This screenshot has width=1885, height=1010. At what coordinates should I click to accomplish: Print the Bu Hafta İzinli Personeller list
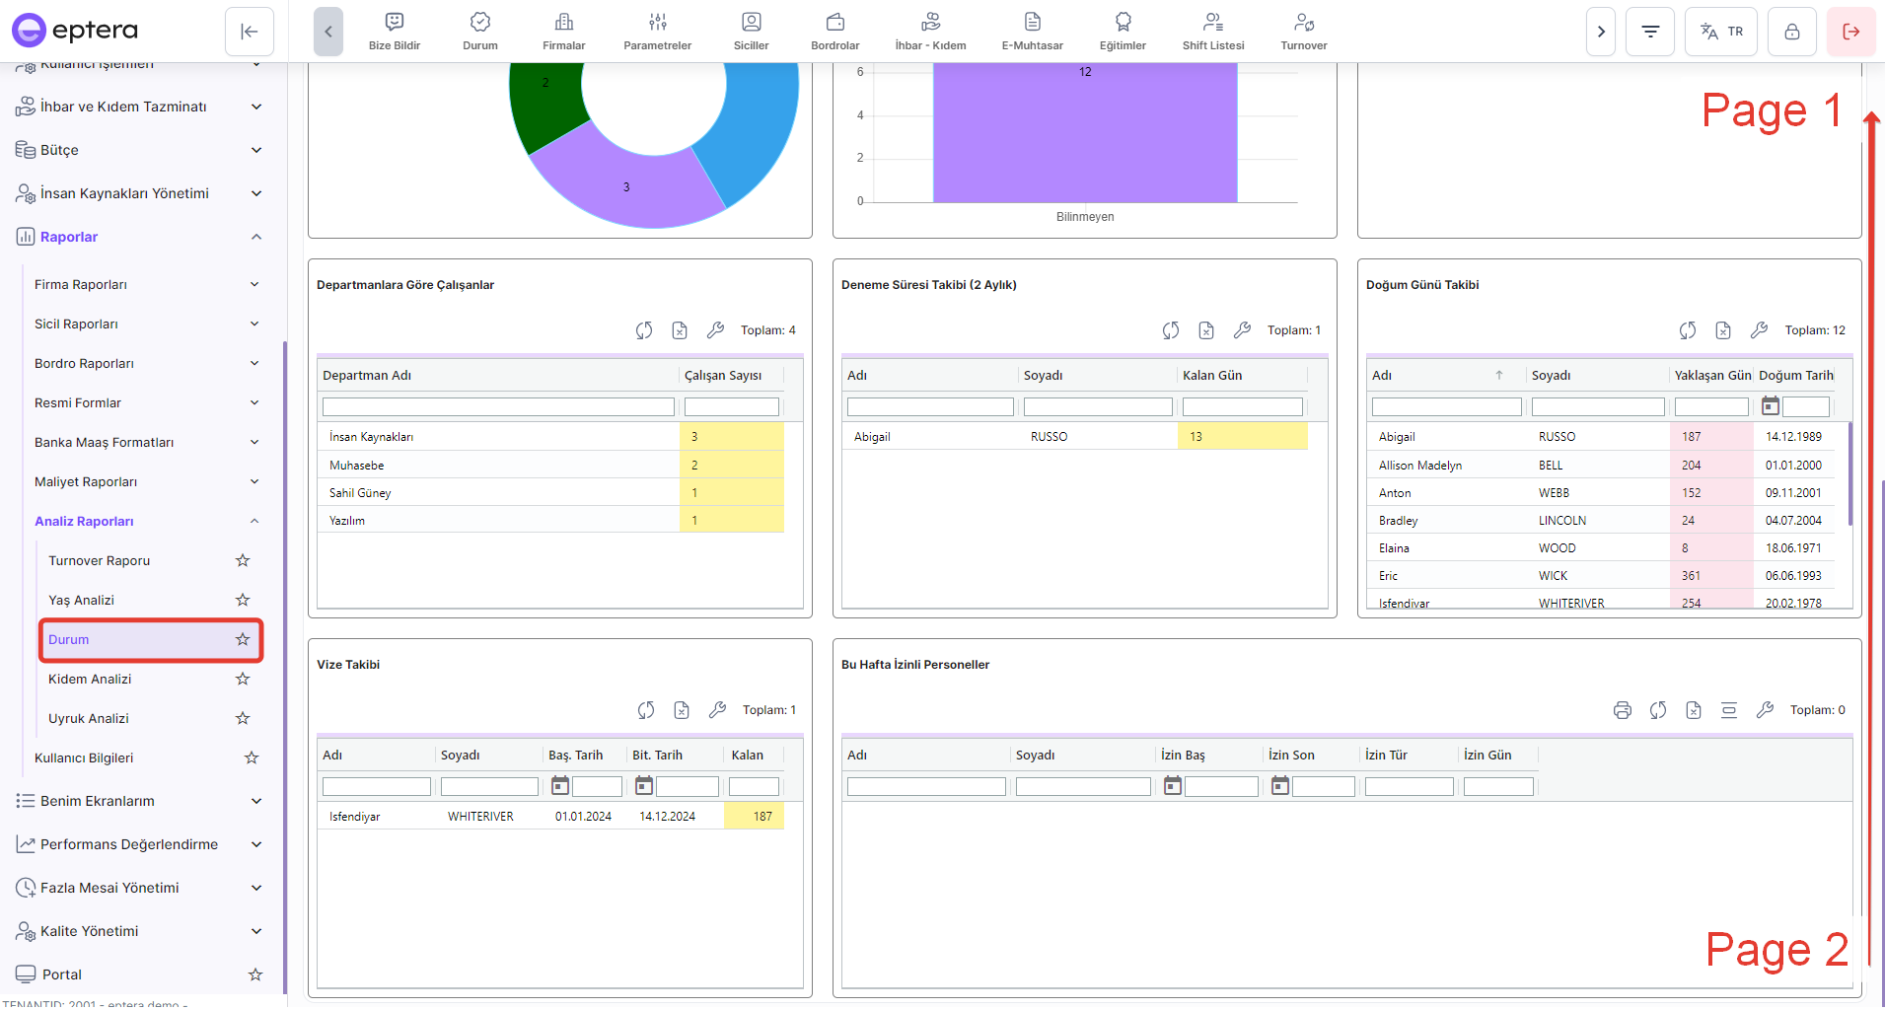coord(1622,710)
